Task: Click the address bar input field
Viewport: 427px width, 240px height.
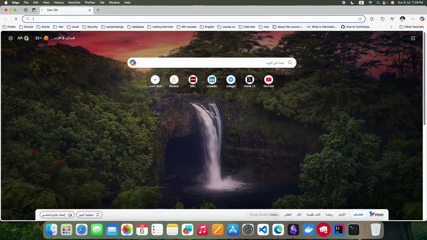Action: (x=193, y=19)
